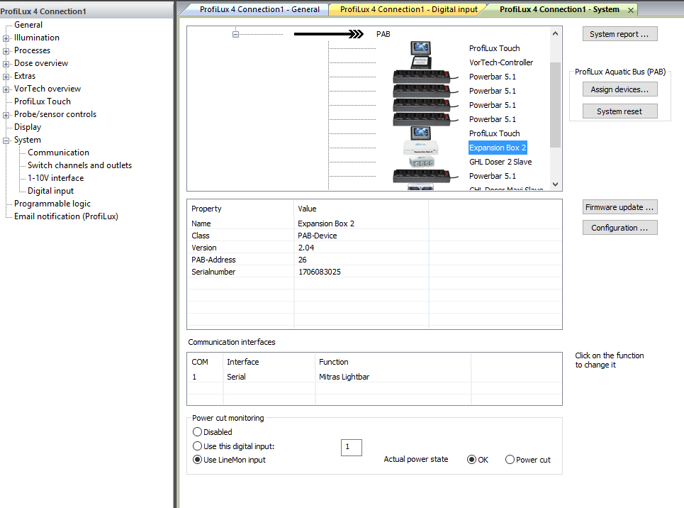The width and height of the screenshot is (684, 508).
Task: Select the VorTech-Controller device label
Action: tap(501, 62)
